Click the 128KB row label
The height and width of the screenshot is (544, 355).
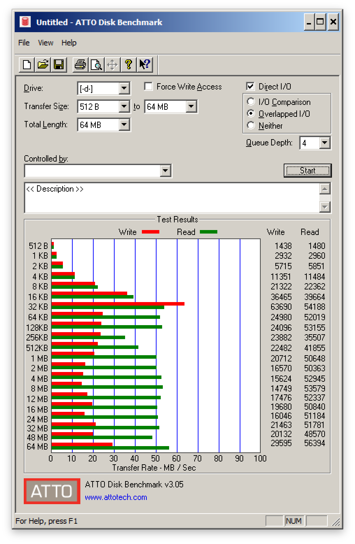[x=37, y=328]
